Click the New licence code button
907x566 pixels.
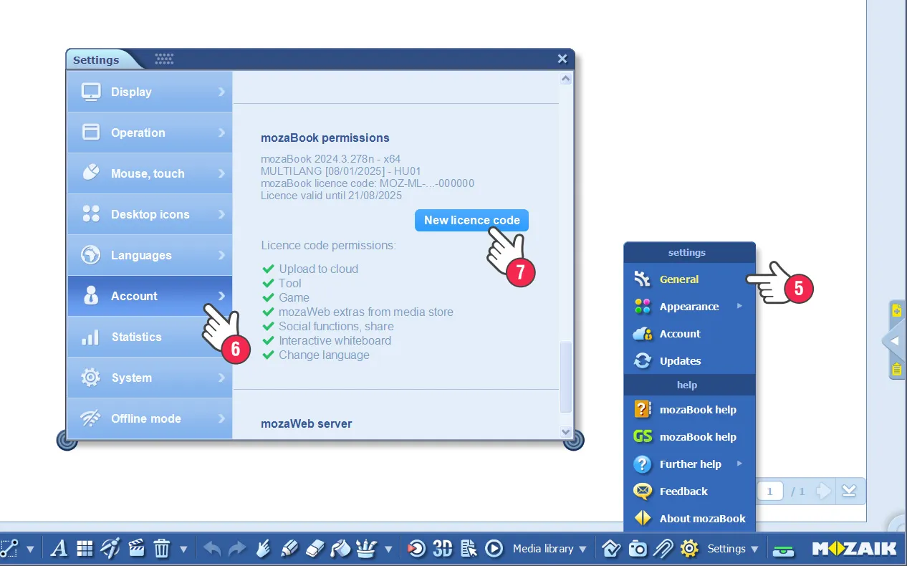[471, 221]
